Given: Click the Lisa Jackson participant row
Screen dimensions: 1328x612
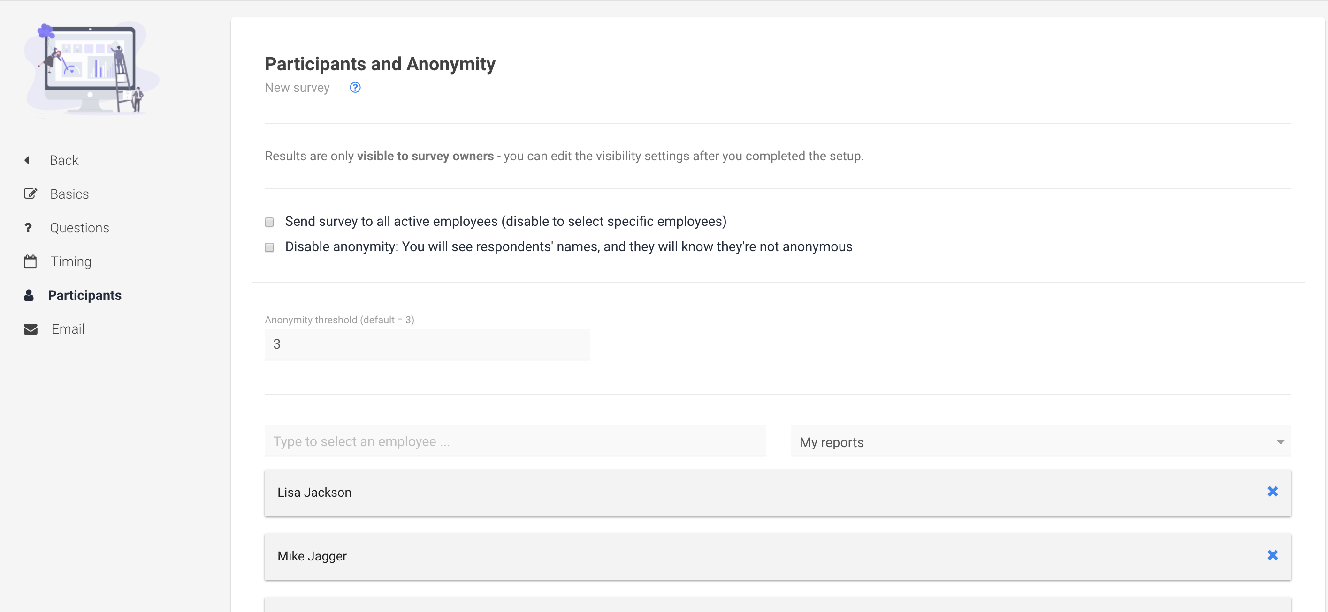Looking at the screenshot, I should click(x=778, y=493).
